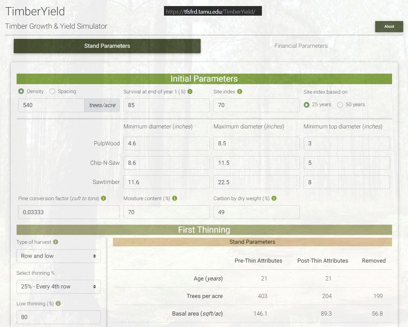
Task: Select the Spacing radio option
Action: (52, 91)
